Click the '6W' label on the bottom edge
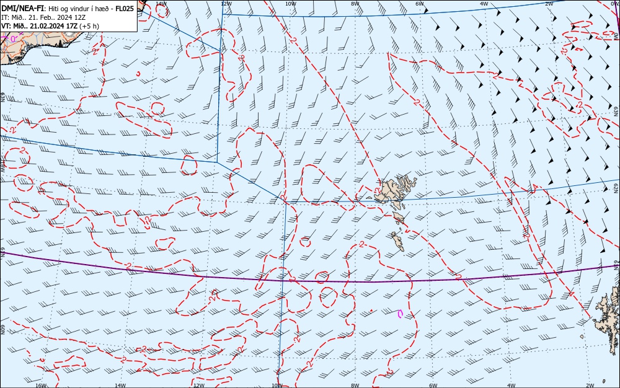The image size is (620, 388). click(433, 386)
